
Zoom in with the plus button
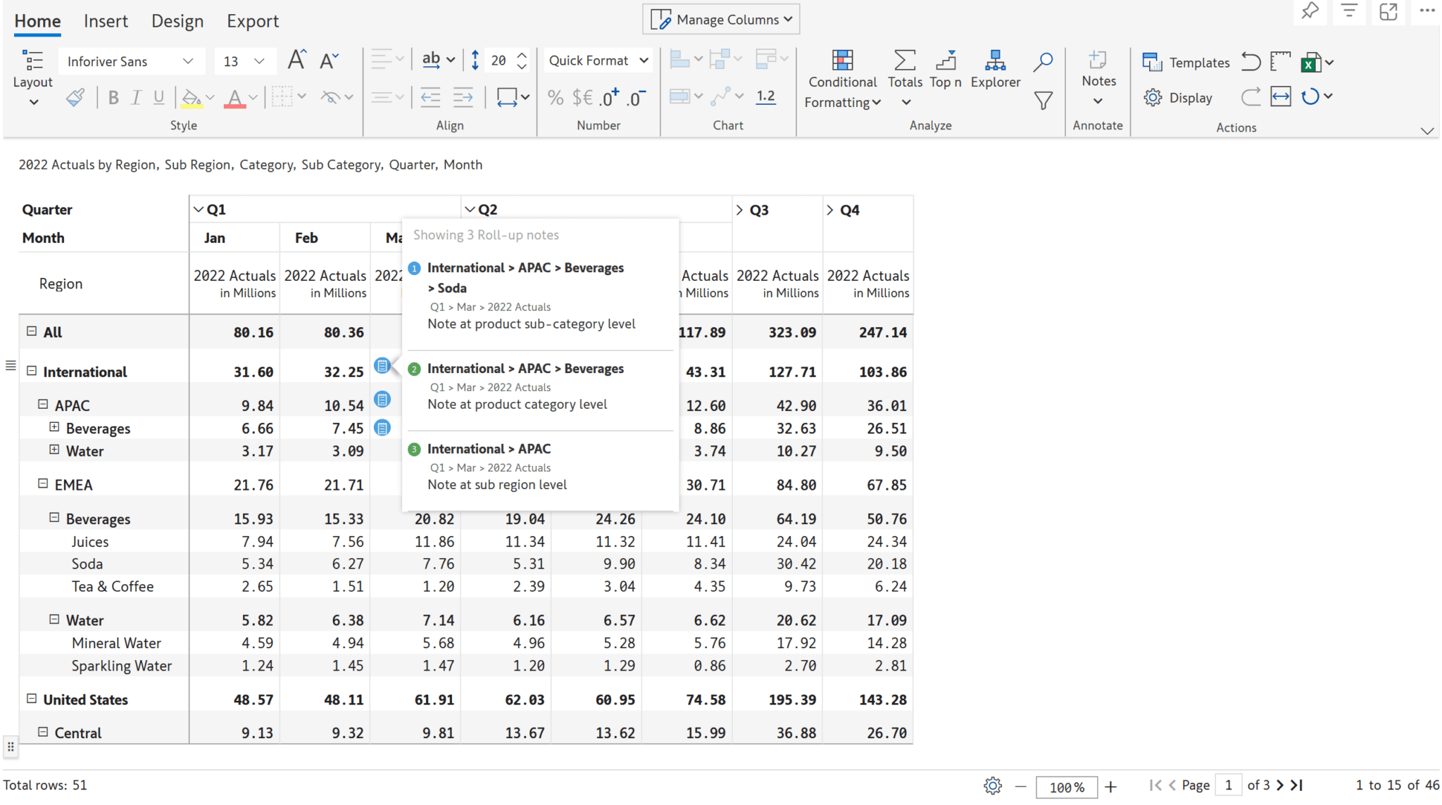point(1111,787)
